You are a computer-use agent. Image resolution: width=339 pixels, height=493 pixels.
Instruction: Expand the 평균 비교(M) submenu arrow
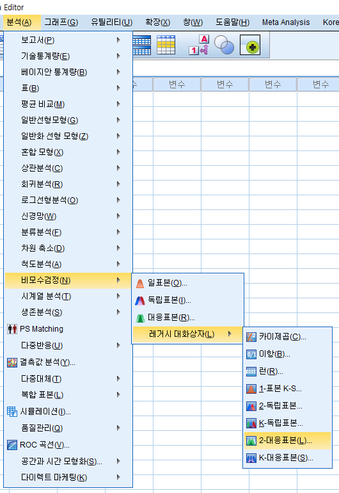118,104
